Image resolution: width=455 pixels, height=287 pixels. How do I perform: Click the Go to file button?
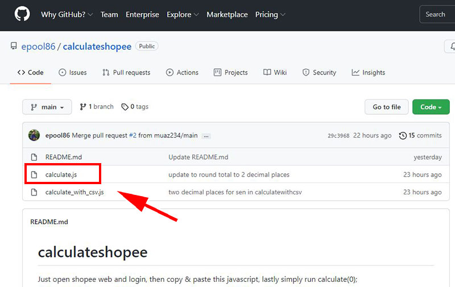pos(387,107)
